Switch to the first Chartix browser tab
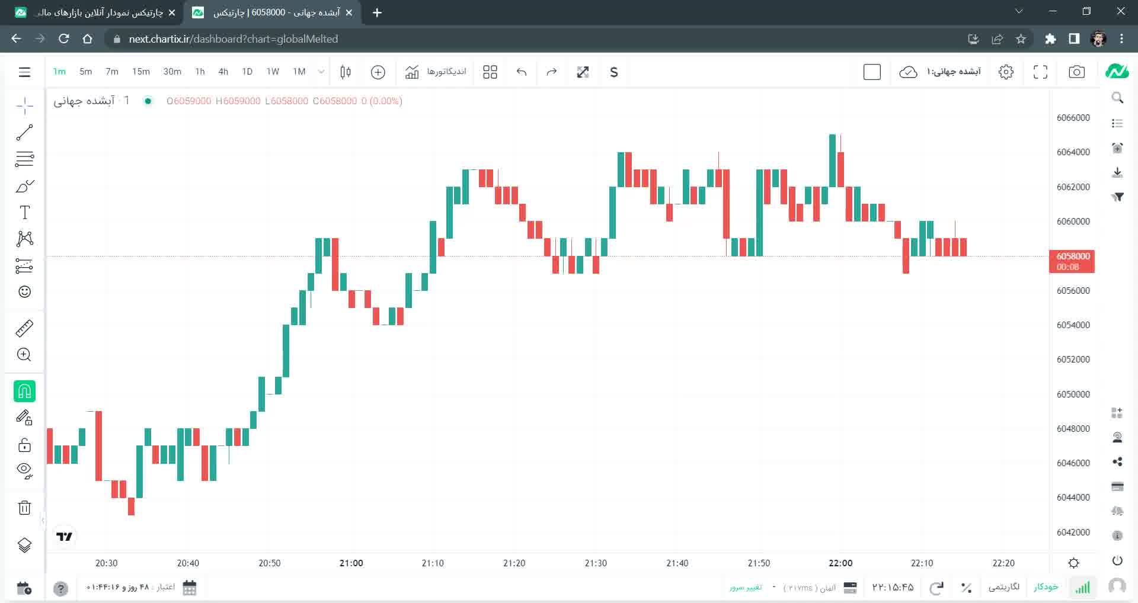 point(95,12)
